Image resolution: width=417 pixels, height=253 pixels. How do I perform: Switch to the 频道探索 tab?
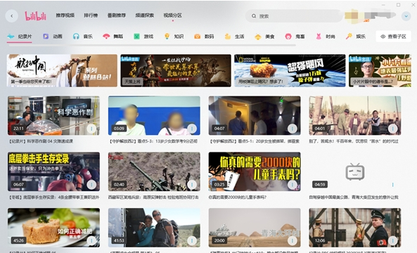[145, 15]
